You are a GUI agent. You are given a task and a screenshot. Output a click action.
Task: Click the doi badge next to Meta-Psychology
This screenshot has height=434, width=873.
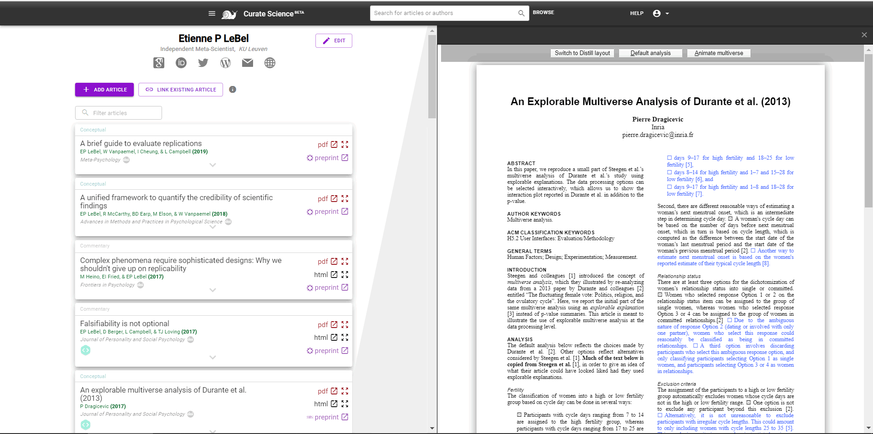point(127,160)
